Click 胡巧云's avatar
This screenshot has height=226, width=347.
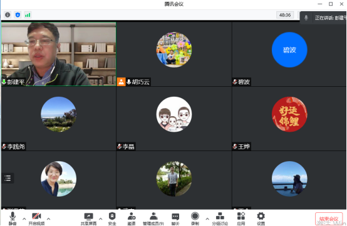click(174, 49)
